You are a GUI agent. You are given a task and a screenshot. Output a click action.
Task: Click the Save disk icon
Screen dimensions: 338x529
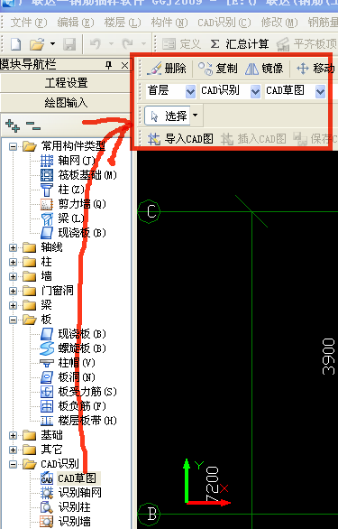(x=69, y=44)
